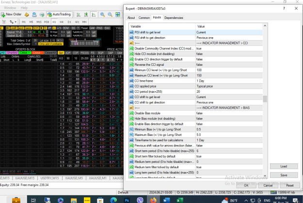
Task: Toggle the ADR column button
Action: [68, 53]
